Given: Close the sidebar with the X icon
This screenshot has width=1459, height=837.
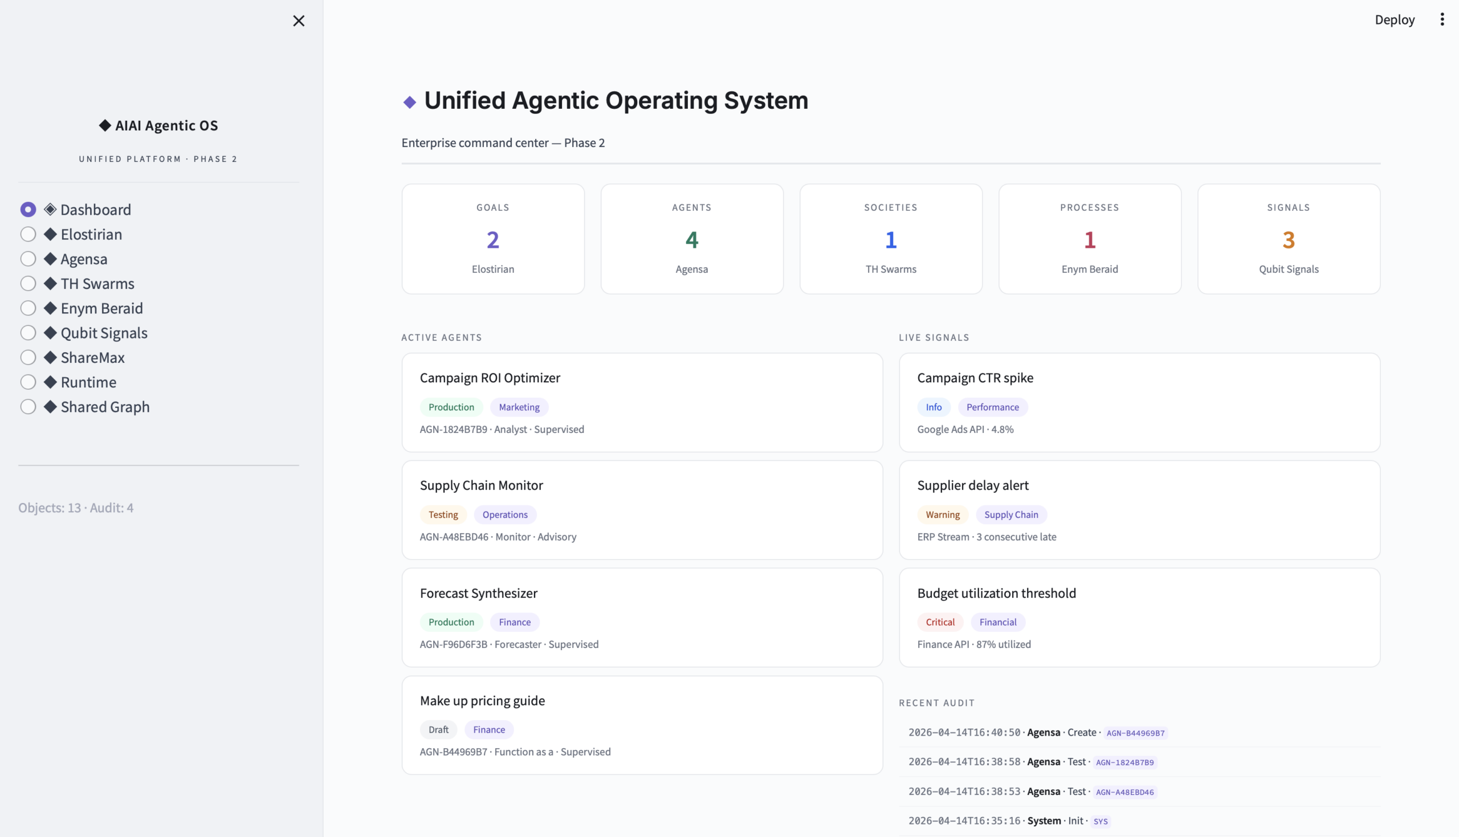Looking at the screenshot, I should point(298,21).
